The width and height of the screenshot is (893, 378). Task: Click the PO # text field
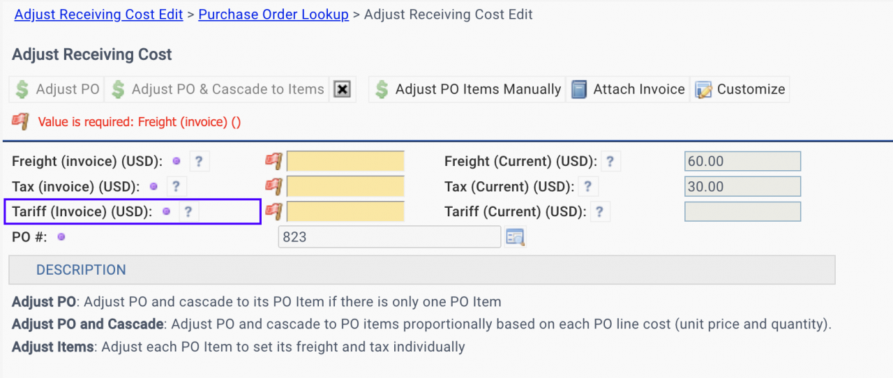pyautogui.click(x=389, y=237)
